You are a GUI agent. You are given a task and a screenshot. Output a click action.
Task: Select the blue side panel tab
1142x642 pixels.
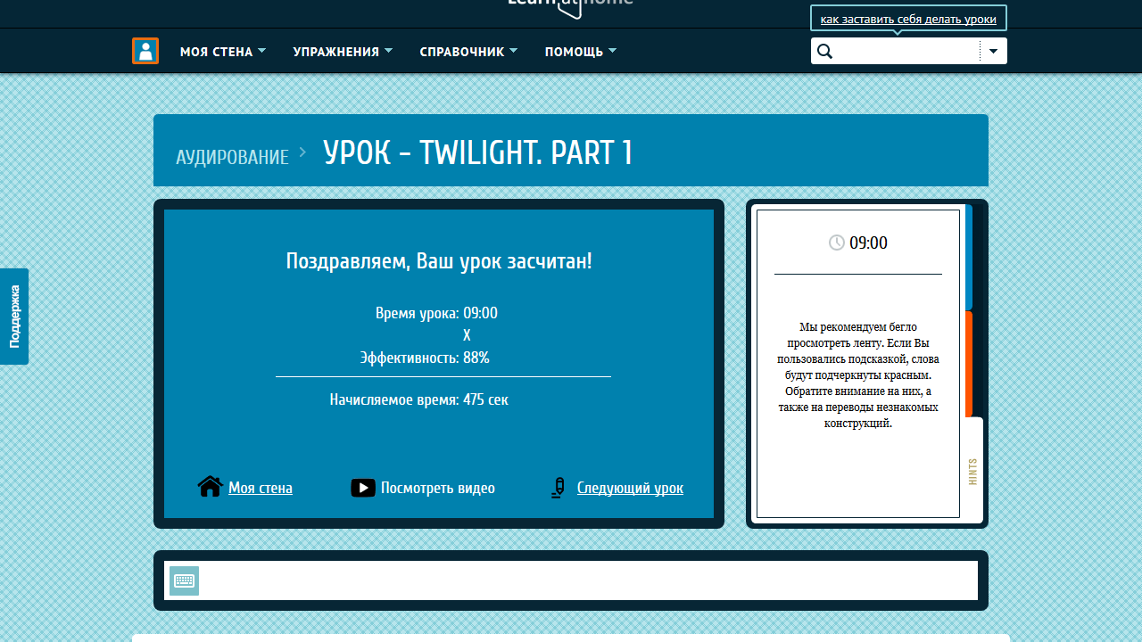point(969,257)
